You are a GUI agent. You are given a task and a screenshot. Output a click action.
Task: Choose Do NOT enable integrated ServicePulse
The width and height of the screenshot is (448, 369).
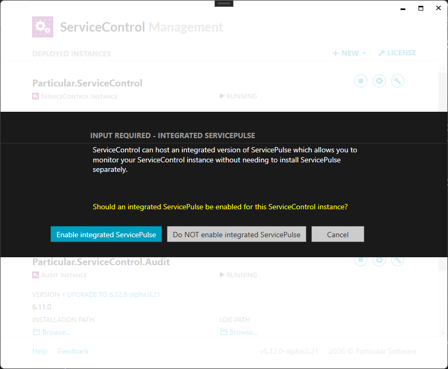coord(236,234)
